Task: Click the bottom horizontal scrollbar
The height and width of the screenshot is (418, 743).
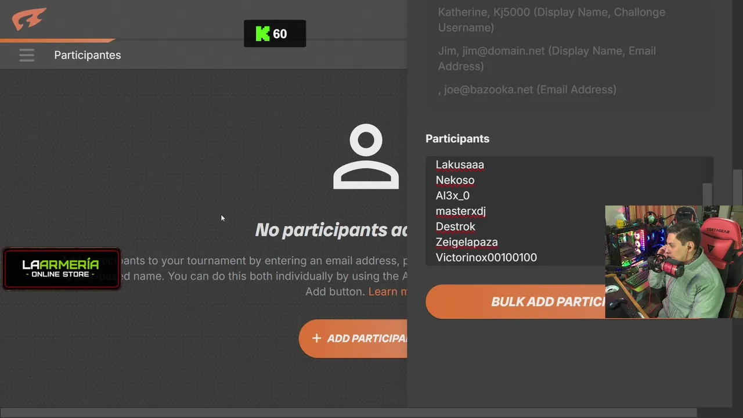Action: coord(348,413)
